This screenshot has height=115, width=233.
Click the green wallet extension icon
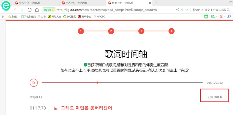coord(206,17)
